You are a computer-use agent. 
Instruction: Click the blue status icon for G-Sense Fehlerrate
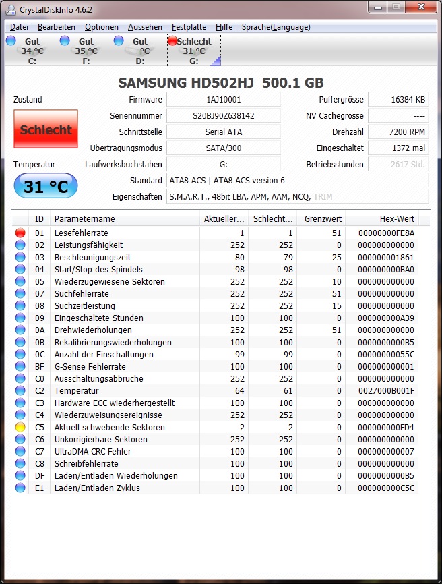point(20,366)
